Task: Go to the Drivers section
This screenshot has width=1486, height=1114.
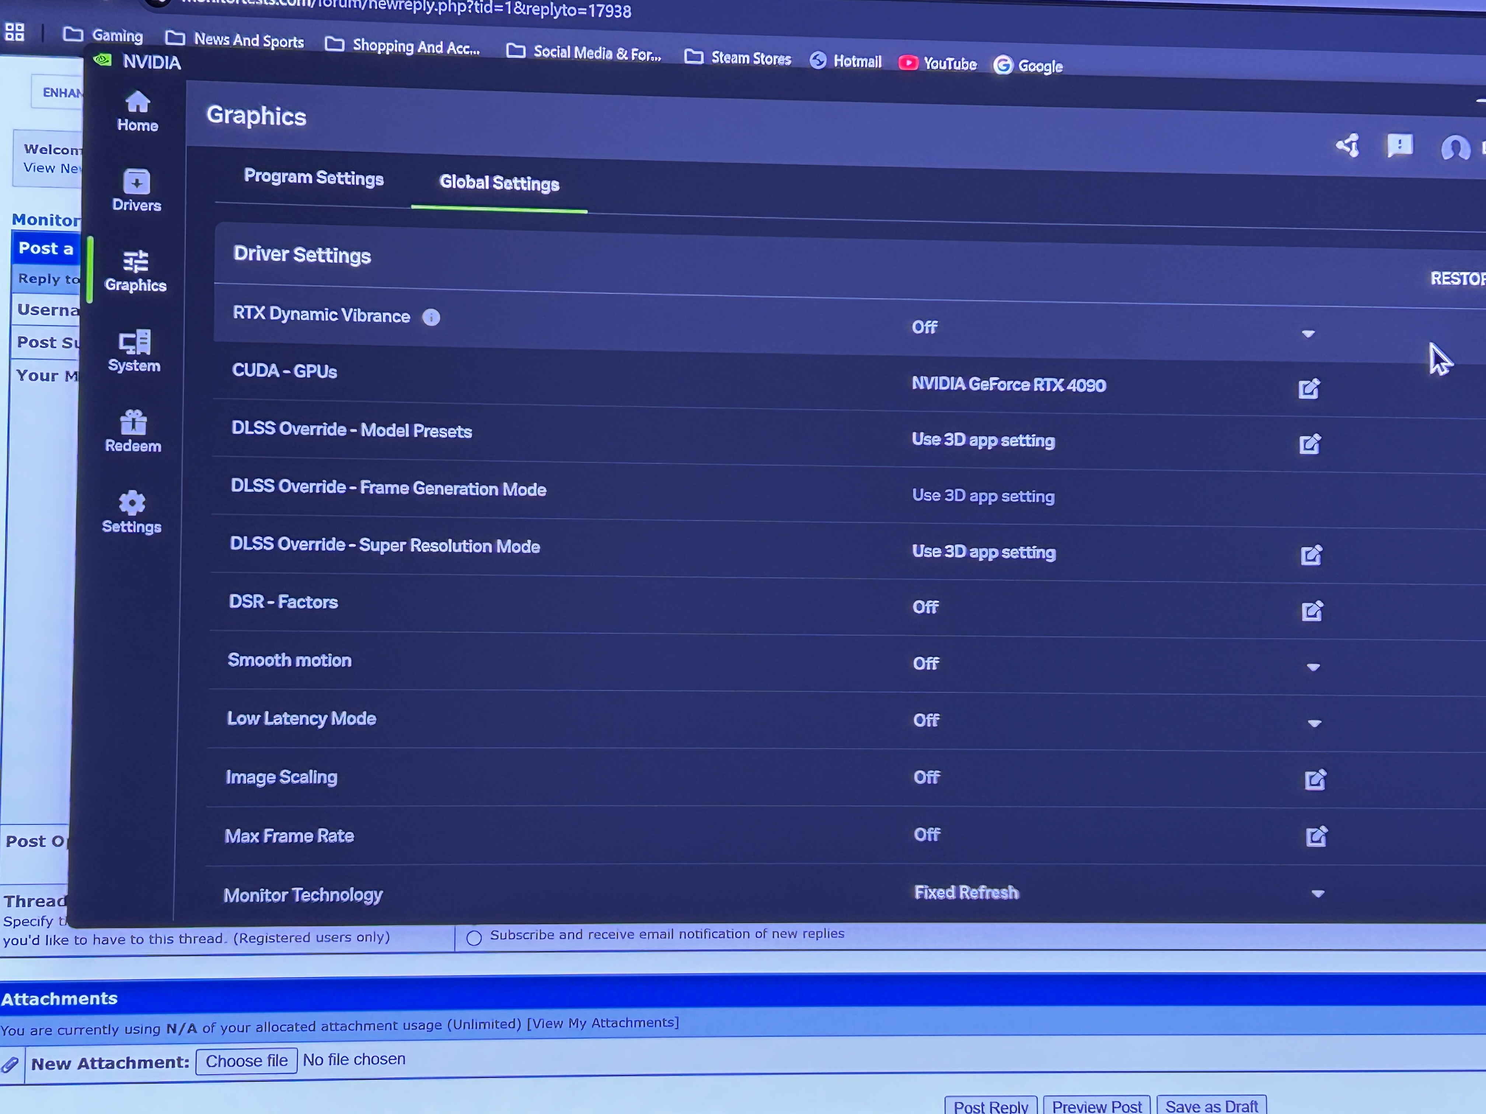Action: tap(136, 191)
